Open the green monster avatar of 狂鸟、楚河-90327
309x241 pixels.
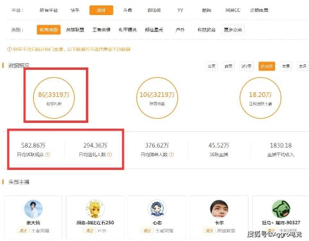pos(281,209)
